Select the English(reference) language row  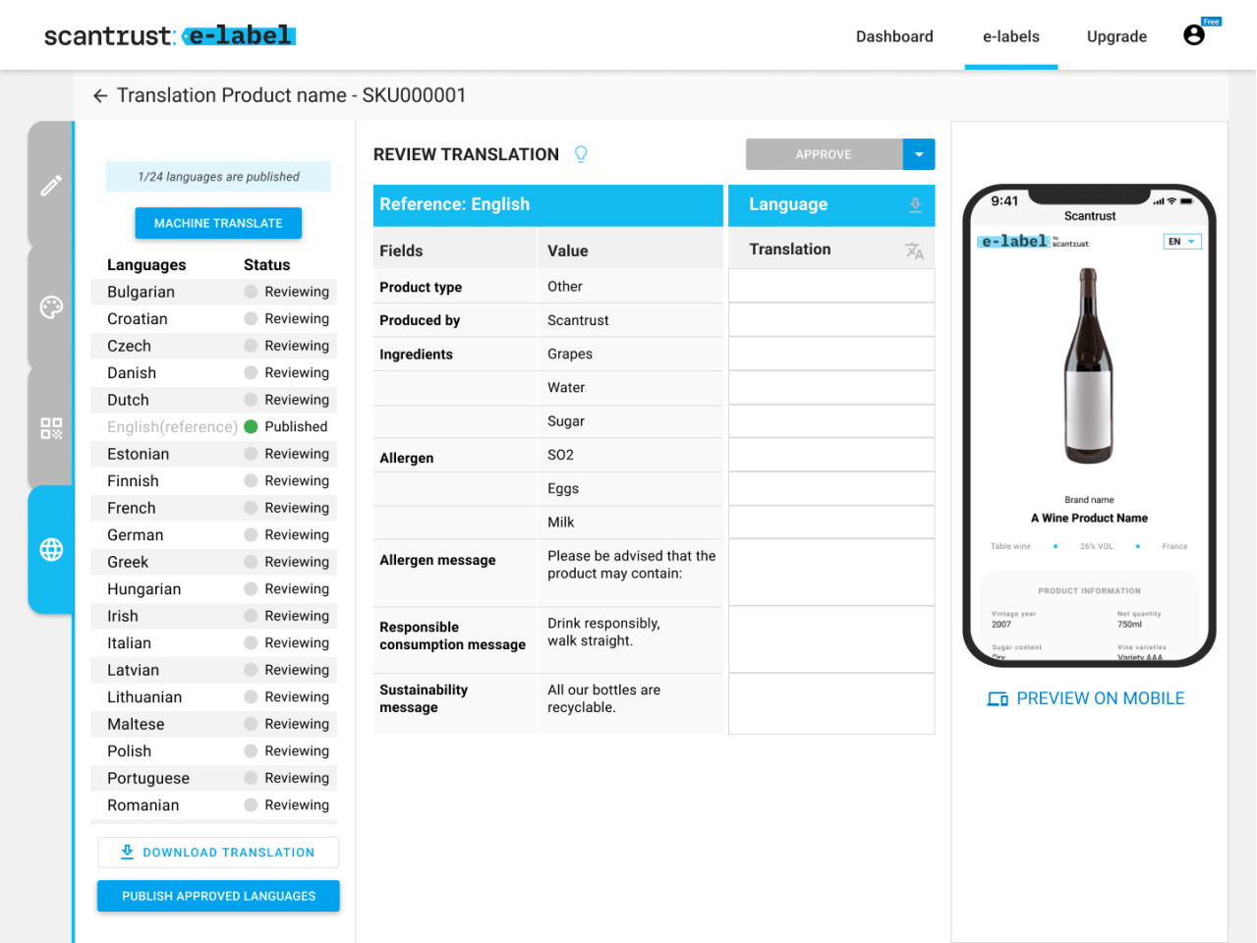214,427
